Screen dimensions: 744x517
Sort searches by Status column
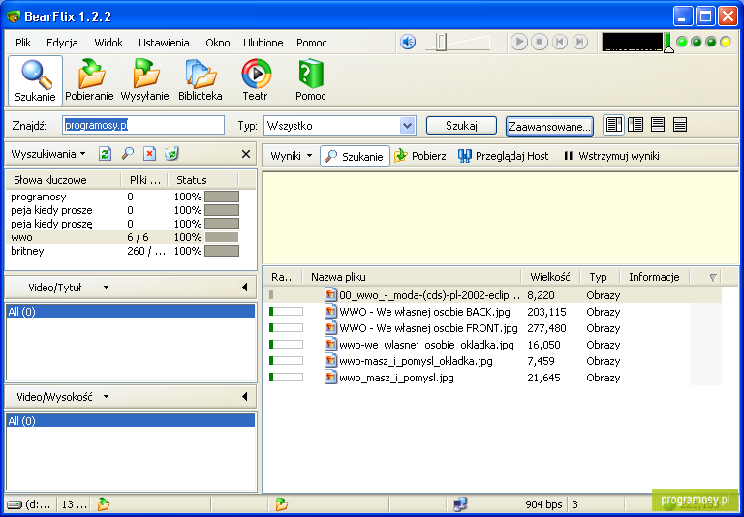click(x=204, y=180)
